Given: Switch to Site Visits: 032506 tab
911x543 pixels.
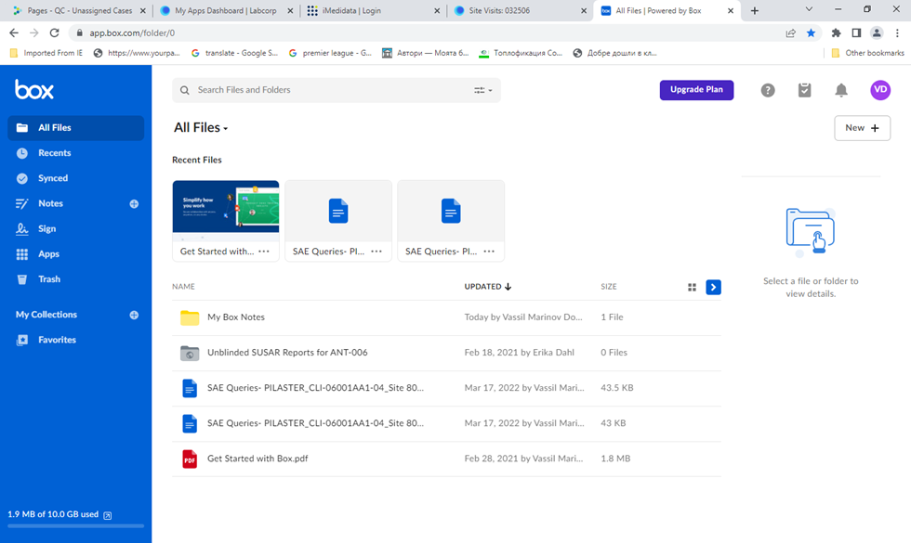Looking at the screenshot, I should (520, 11).
